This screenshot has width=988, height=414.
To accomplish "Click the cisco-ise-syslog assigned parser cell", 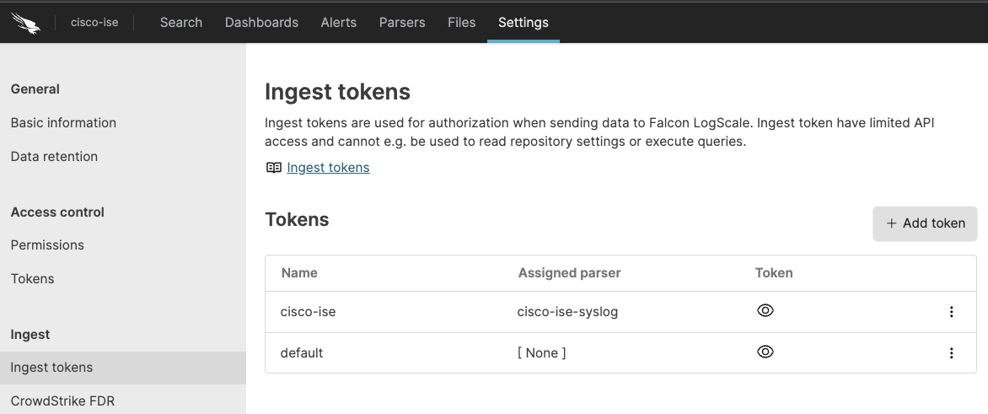I will (x=567, y=311).
